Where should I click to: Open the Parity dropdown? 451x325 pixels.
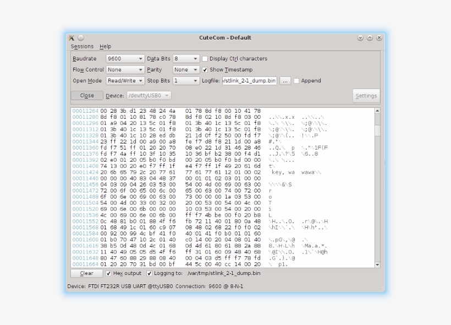coord(185,69)
